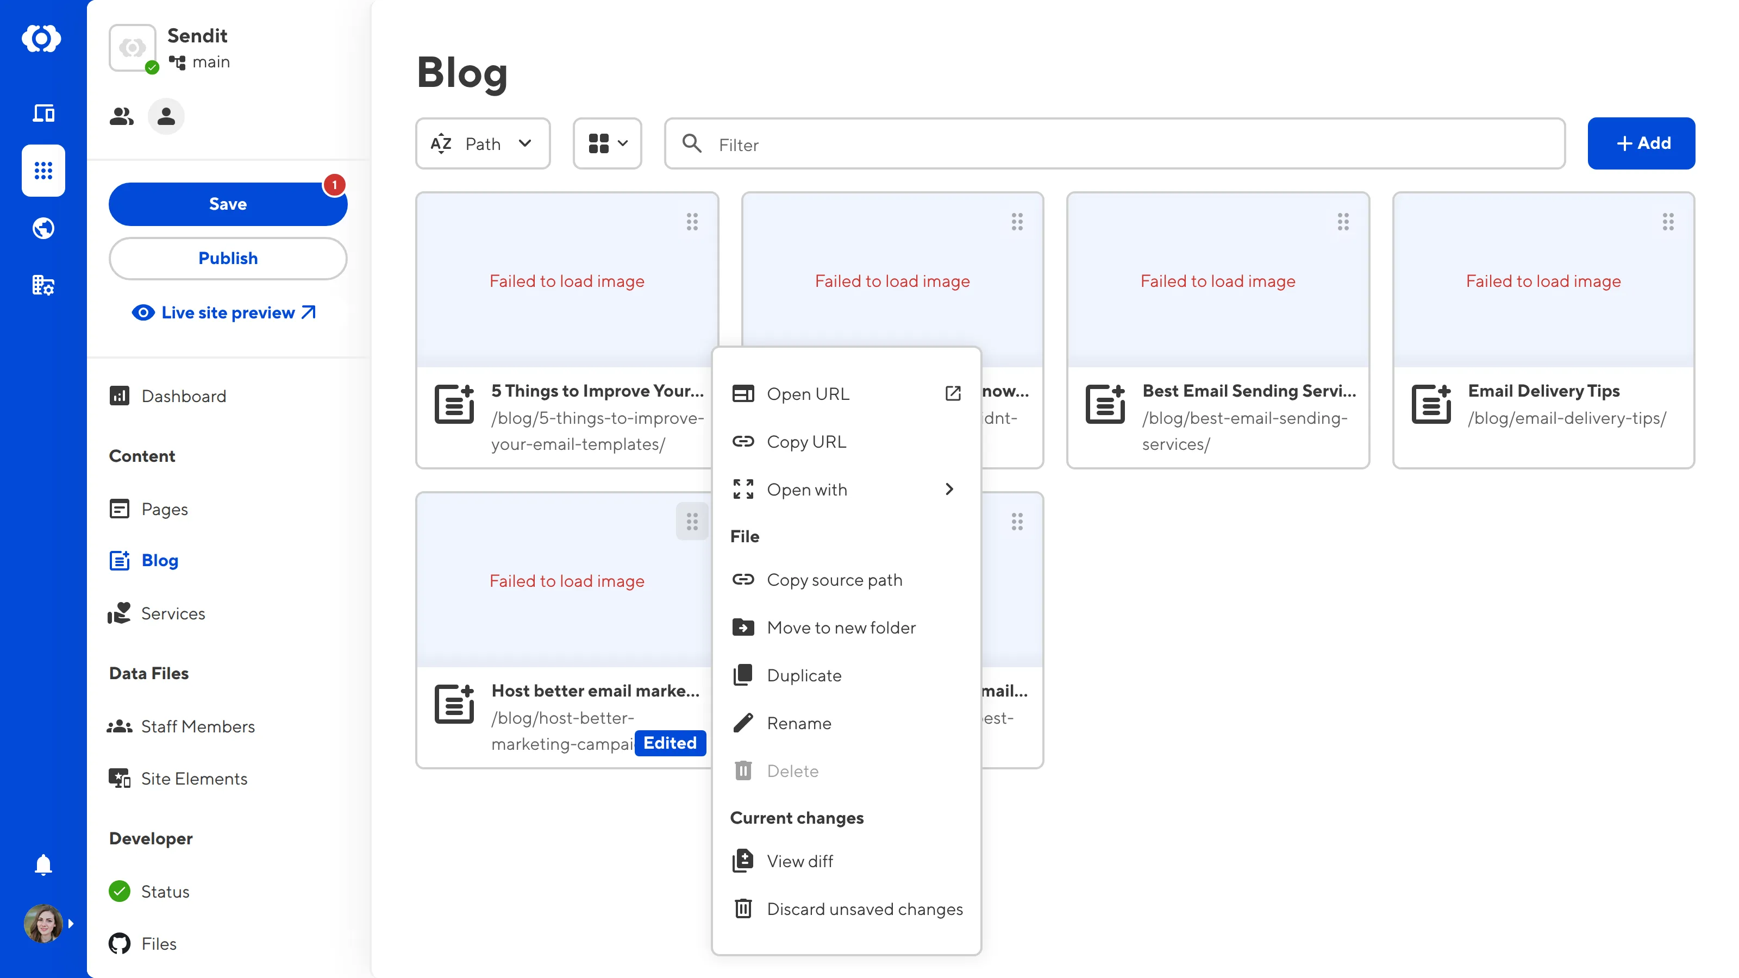Screen dimensions: 1739x978
Task: Select Duplicate from the context menu
Action: 803,675
